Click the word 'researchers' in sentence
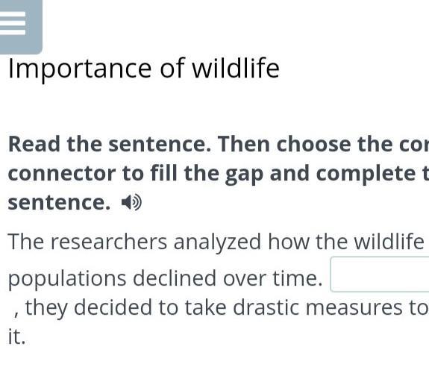This screenshot has width=429, height=367. [109, 242]
